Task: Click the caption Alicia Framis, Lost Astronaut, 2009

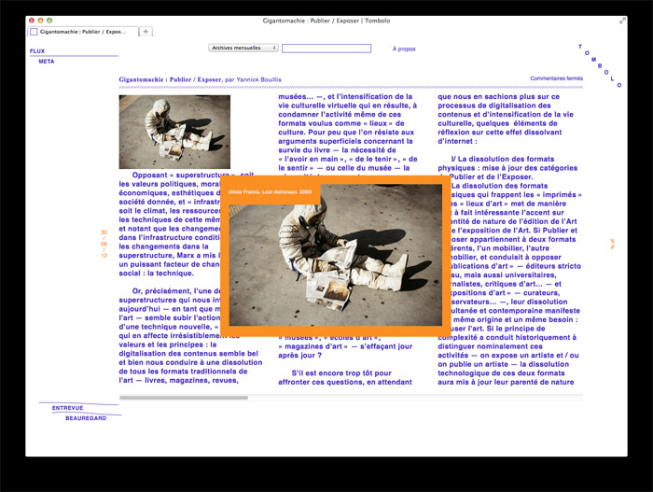Action: tap(270, 191)
